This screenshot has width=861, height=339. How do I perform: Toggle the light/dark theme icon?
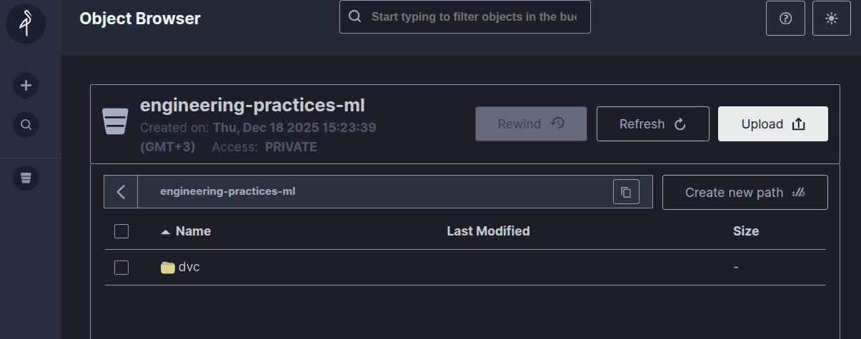(831, 19)
